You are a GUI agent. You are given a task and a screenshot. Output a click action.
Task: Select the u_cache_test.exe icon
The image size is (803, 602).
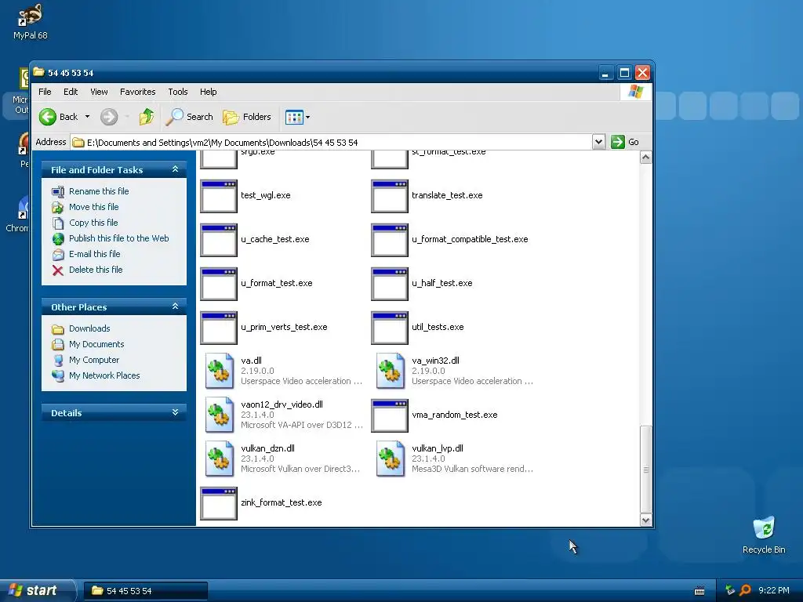[219, 240]
